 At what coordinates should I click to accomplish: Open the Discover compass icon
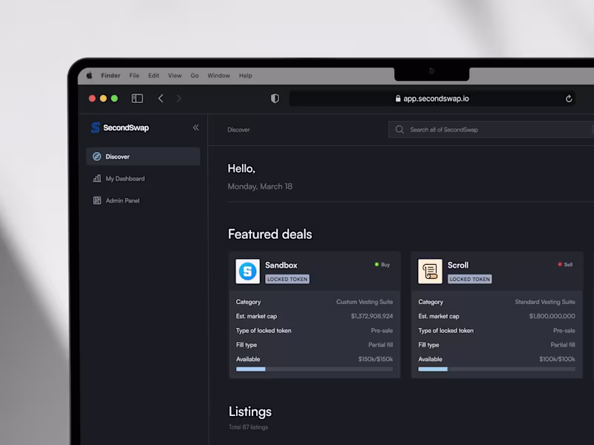point(97,156)
